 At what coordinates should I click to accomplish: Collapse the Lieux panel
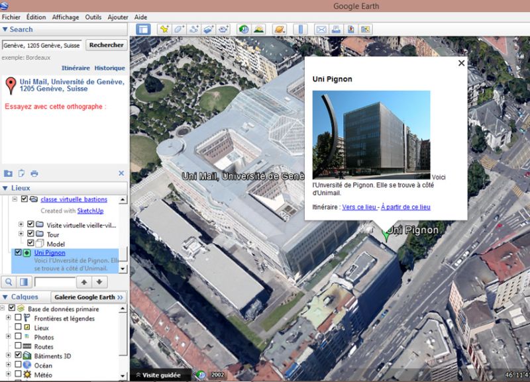coord(5,188)
